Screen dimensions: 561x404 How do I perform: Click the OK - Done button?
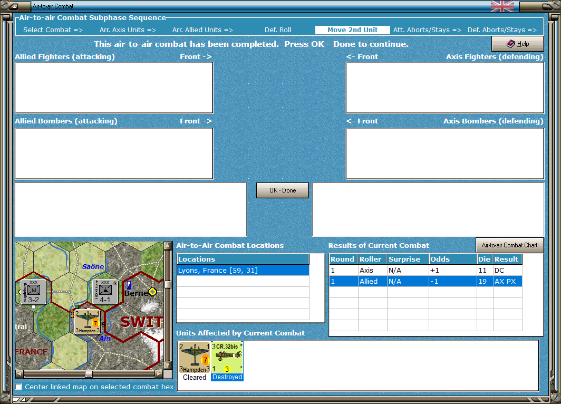(x=282, y=190)
